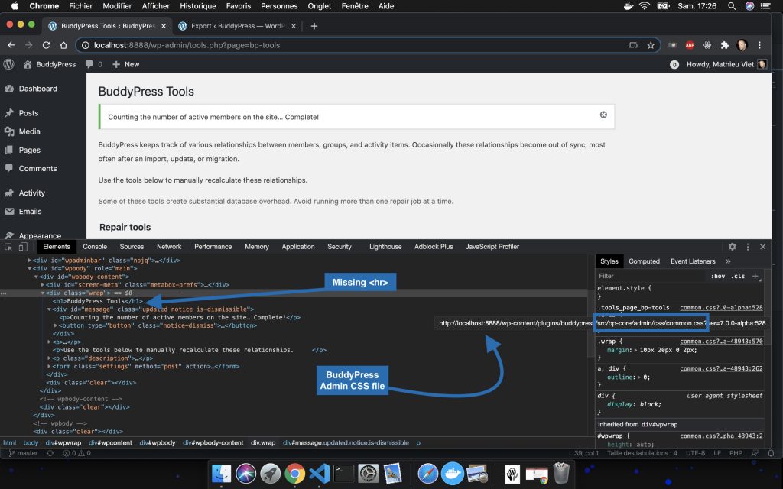Screen dimensions: 783x489
Task: Show more Styles sidebar tabs
Action: coord(728,261)
